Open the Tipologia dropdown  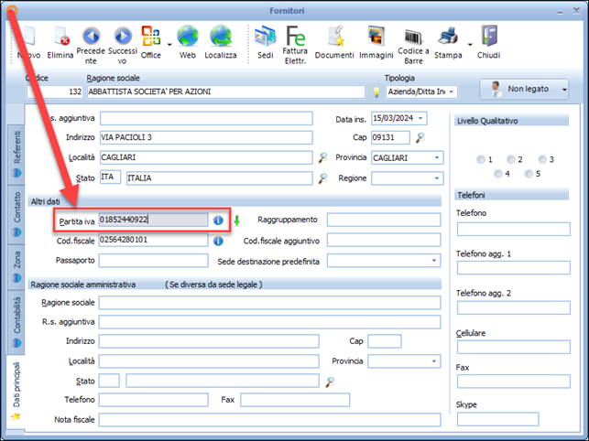[x=452, y=92]
